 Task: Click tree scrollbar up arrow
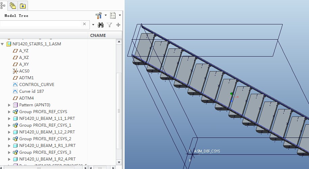(x=119, y=42)
